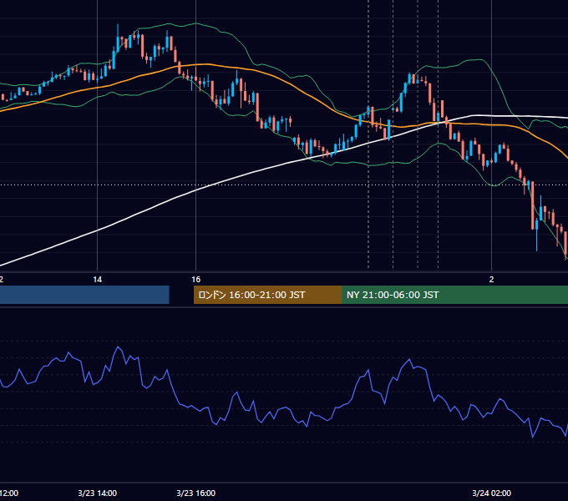Select the 3/23 14:00 time axis label

coord(97,493)
